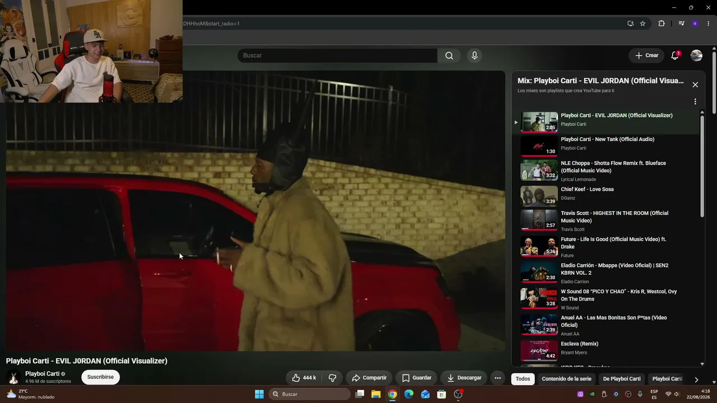Open File Explorer from taskbar
This screenshot has width=717, height=403.
(376, 394)
